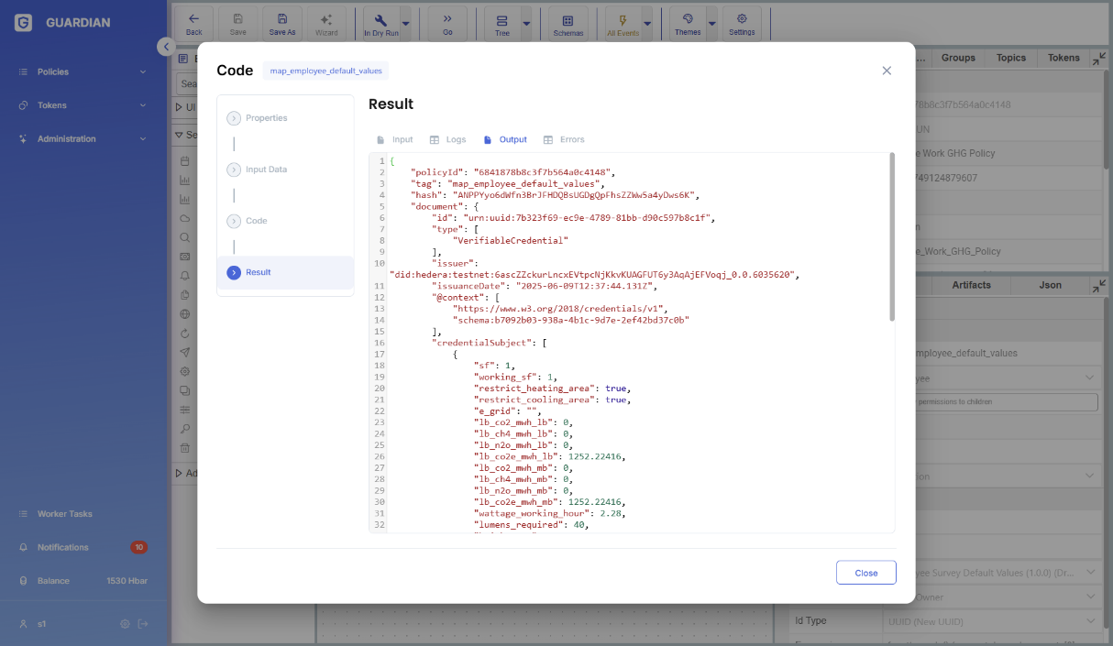The width and height of the screenshot is (1113, 646).
Task: Click the Go toolbar button
Action: (447, 23)
